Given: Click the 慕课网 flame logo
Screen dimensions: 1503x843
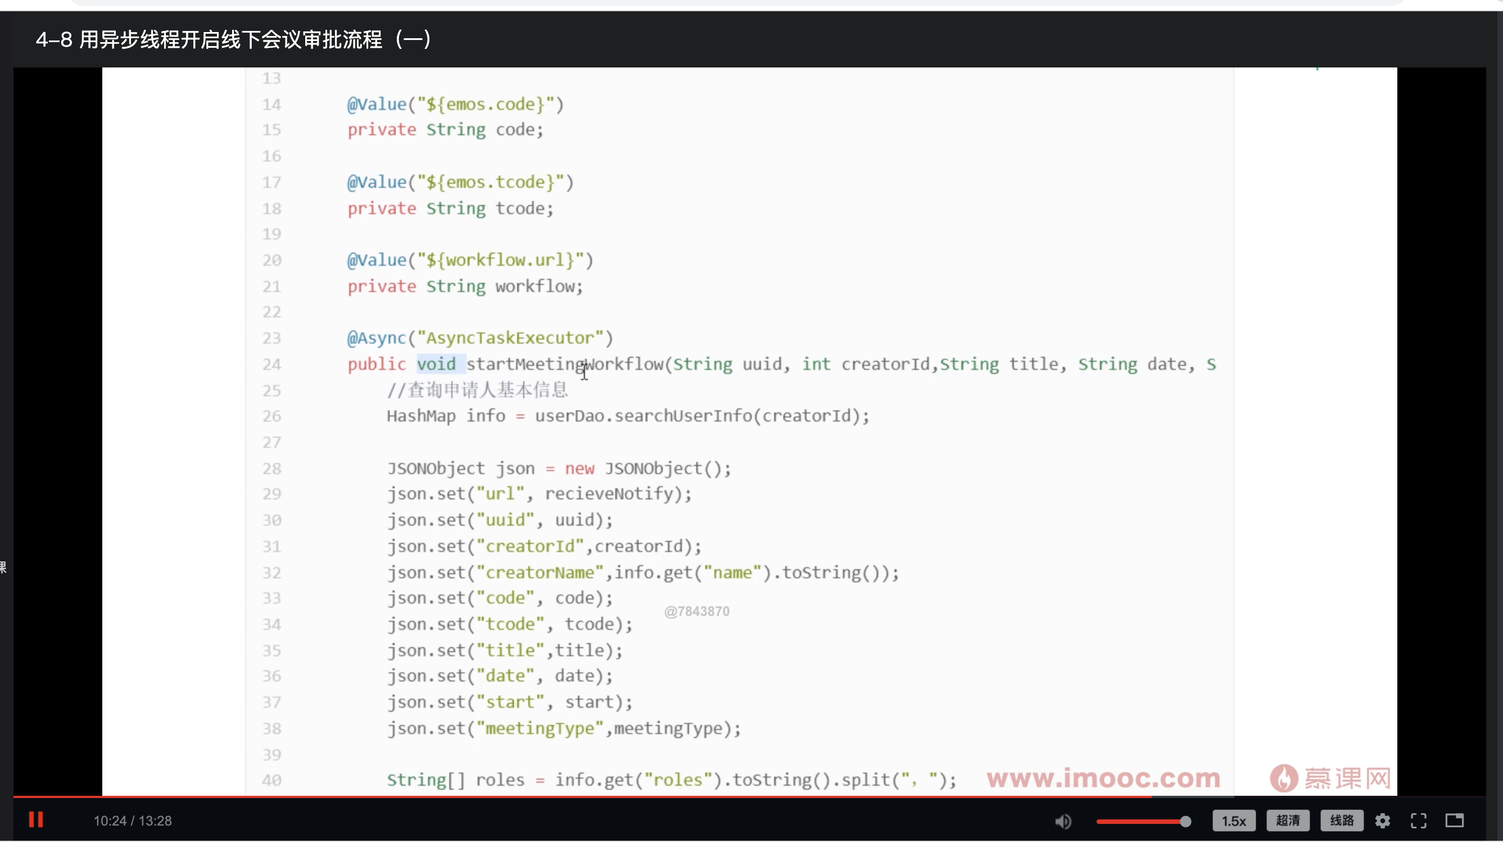Looking at the screenshot, I should click(x=1284, y=778).
